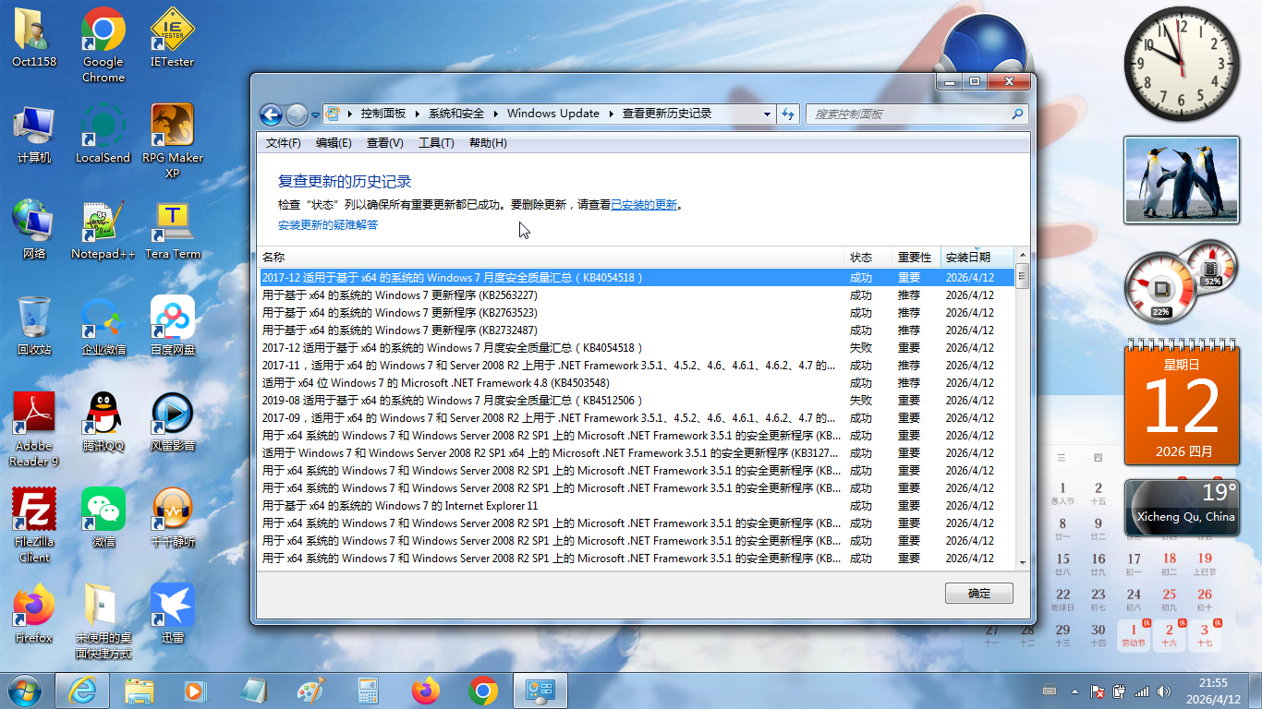This screenshot has height=709, width=1262.
Task: Click the update list vertical scrollbar thumb
Action: pyautogui.click(x=1022, y=276)
